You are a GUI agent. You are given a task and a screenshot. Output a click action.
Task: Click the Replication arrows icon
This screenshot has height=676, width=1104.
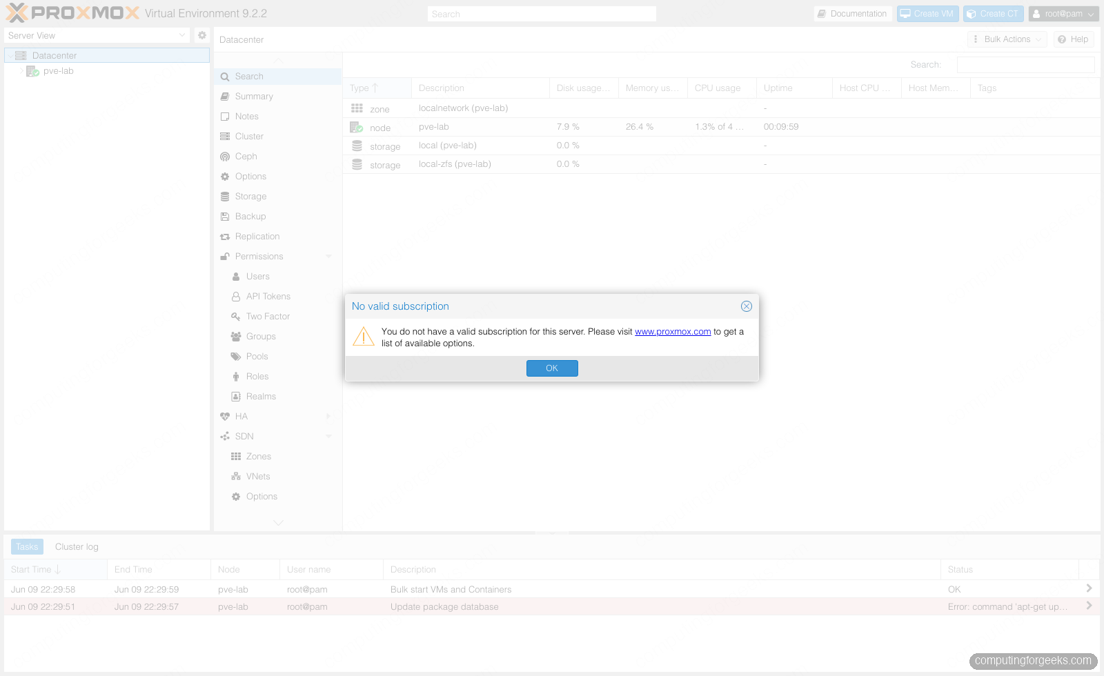point(225,237)
